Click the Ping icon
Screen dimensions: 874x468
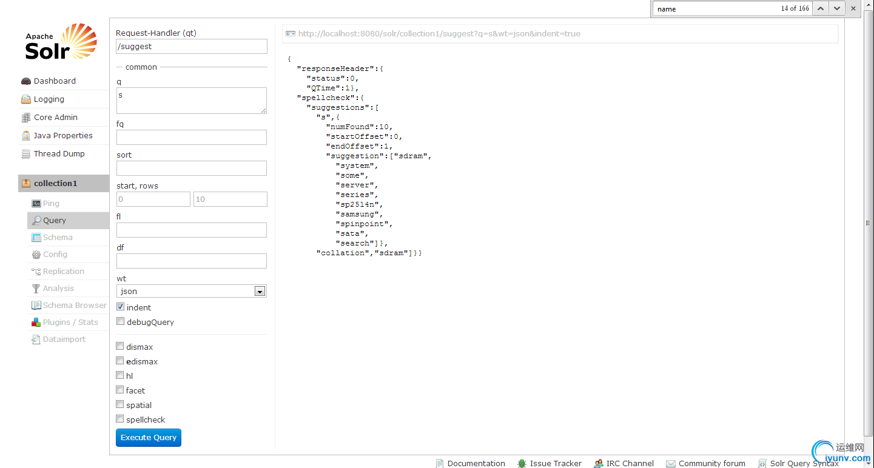[x=36, y=204]
